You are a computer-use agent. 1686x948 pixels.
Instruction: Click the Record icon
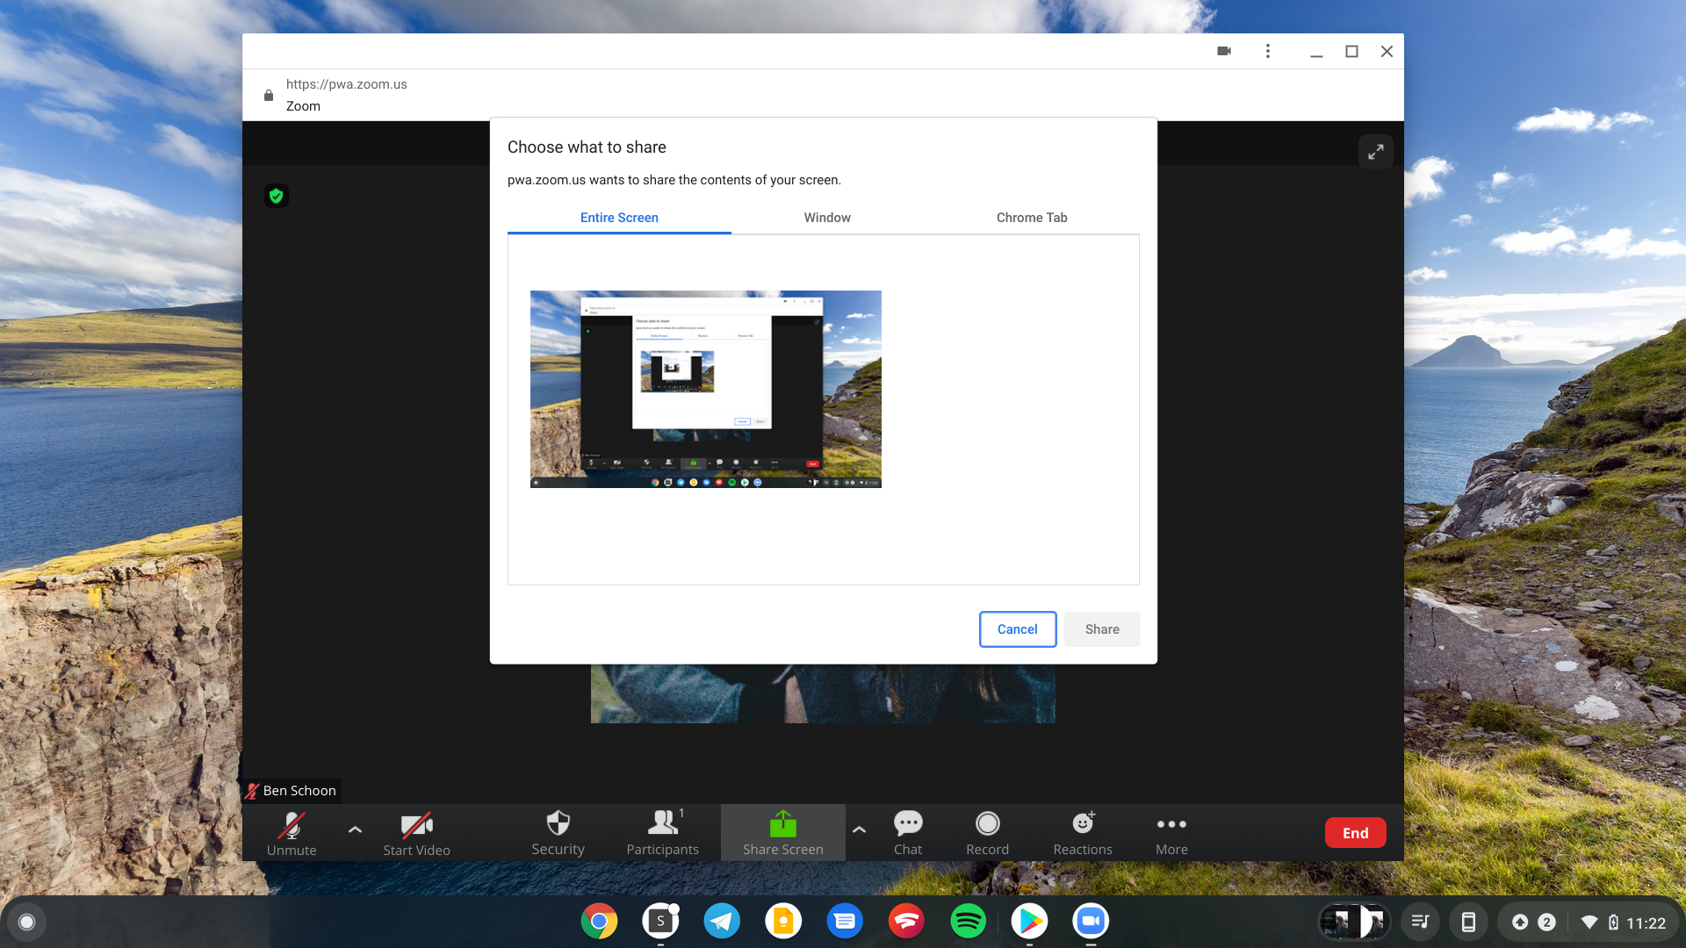[987, 824]
